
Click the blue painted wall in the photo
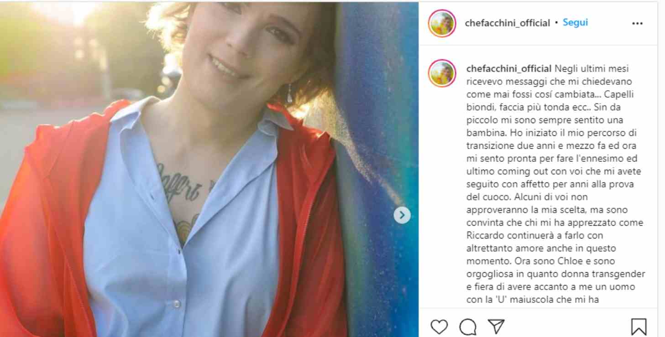pyautogui.click(x=379, y=137)
